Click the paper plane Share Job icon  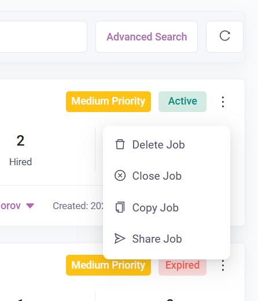pyautogui.click(x=120, y=239)
